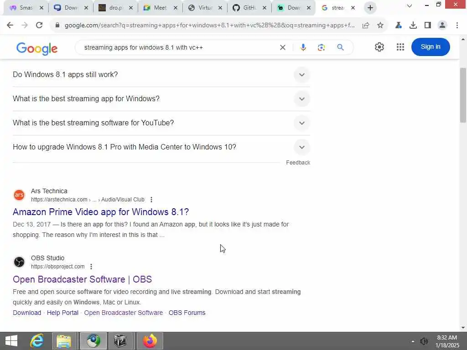
Task: Open the OBS Download sitelink
Action: [x=27, y=313]
